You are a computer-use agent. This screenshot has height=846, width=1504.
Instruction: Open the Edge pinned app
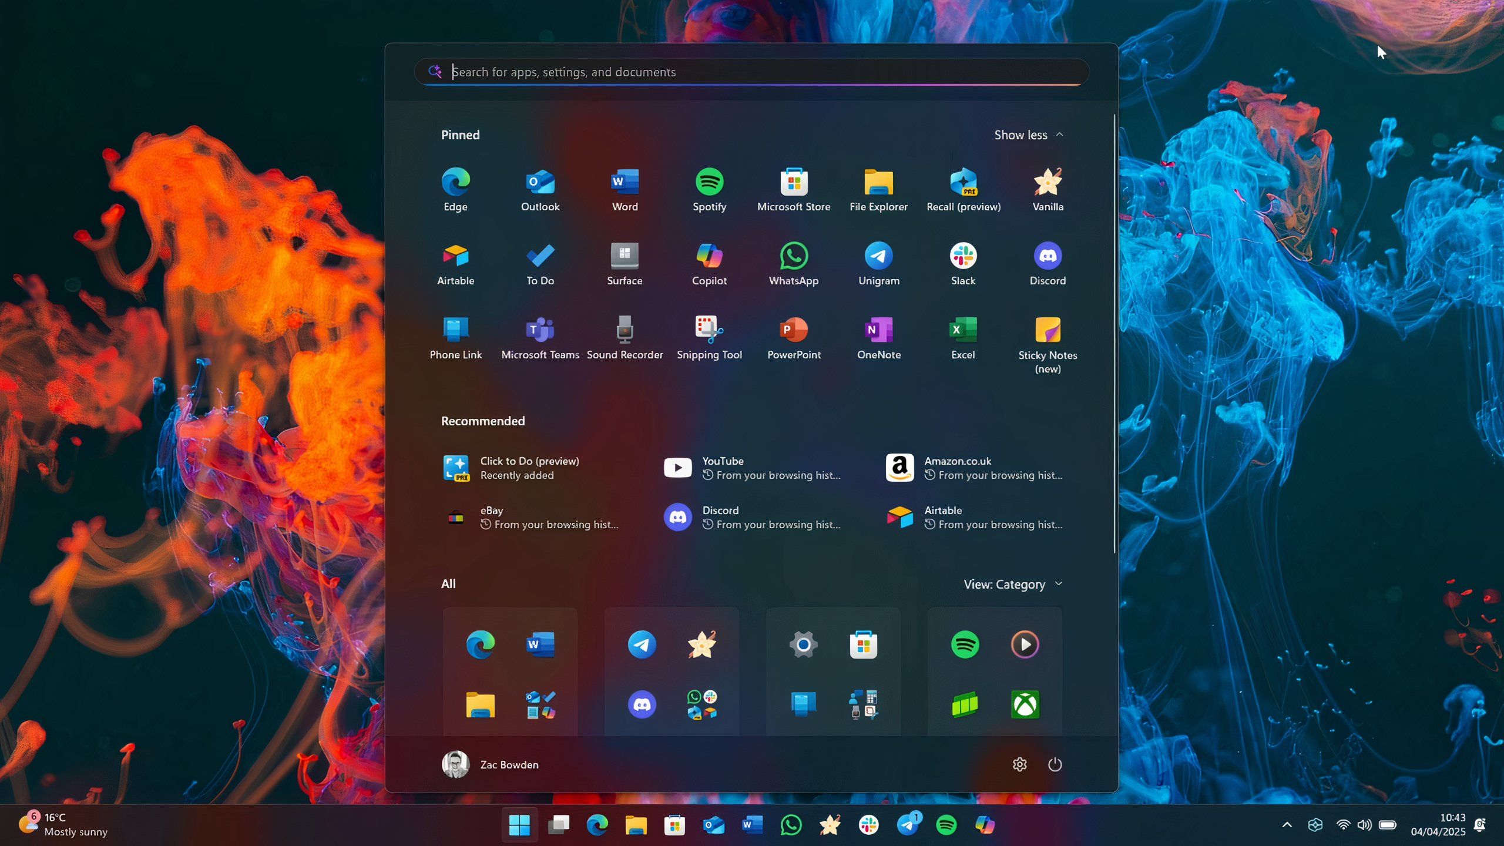coord(455,189)
